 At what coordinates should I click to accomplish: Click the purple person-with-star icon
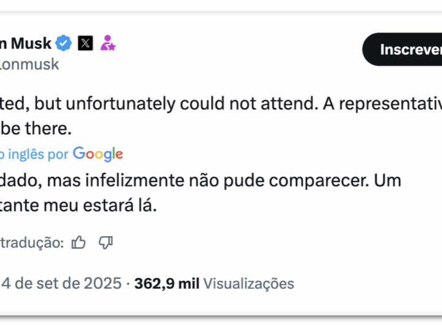(x=108, y=44)
